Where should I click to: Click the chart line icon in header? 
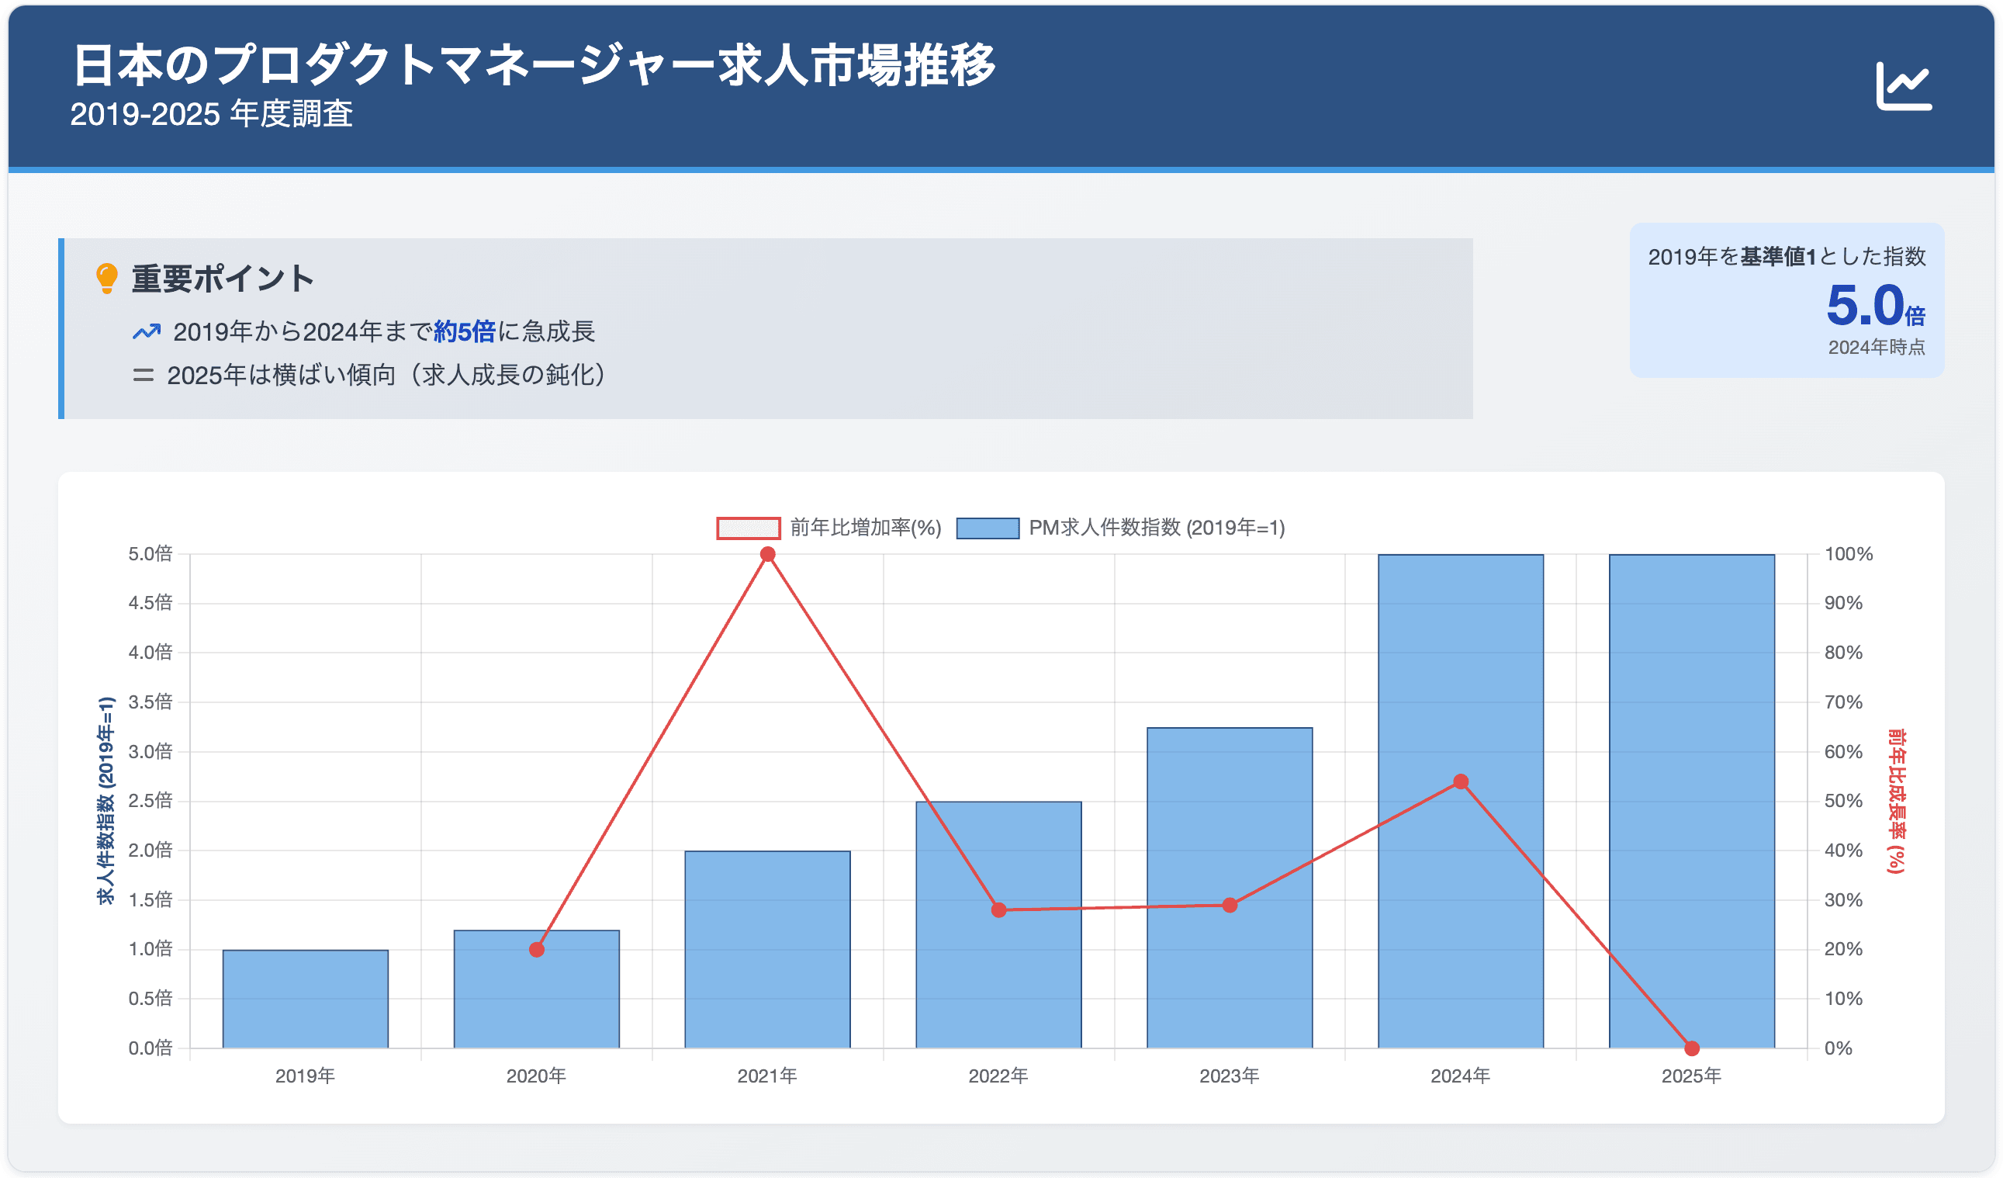pos(1903,86)
